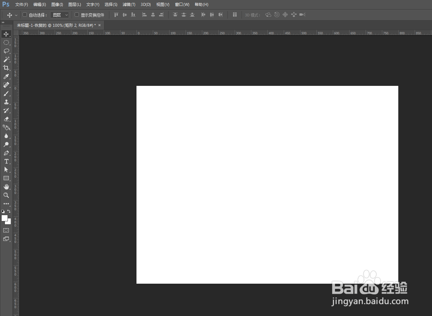Click Distribute top edges button
432x316 pixels.
(175, 15)
